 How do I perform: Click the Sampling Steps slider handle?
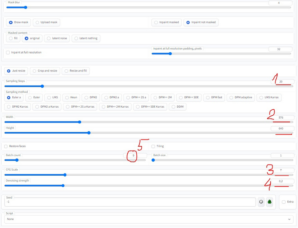[43, 86]
